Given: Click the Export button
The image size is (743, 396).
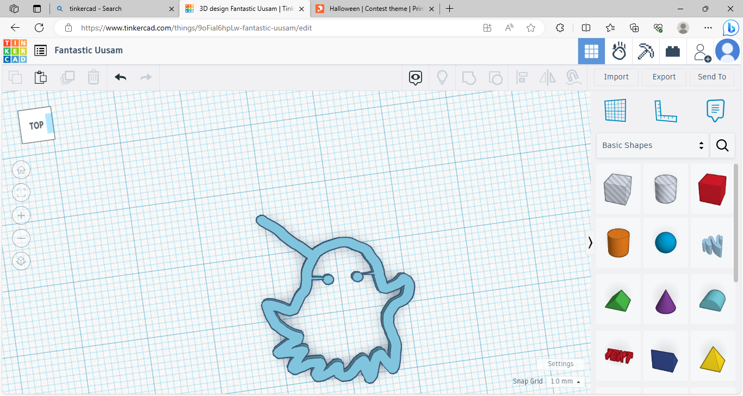Looking at the screenshot, I should click(664, 77).
